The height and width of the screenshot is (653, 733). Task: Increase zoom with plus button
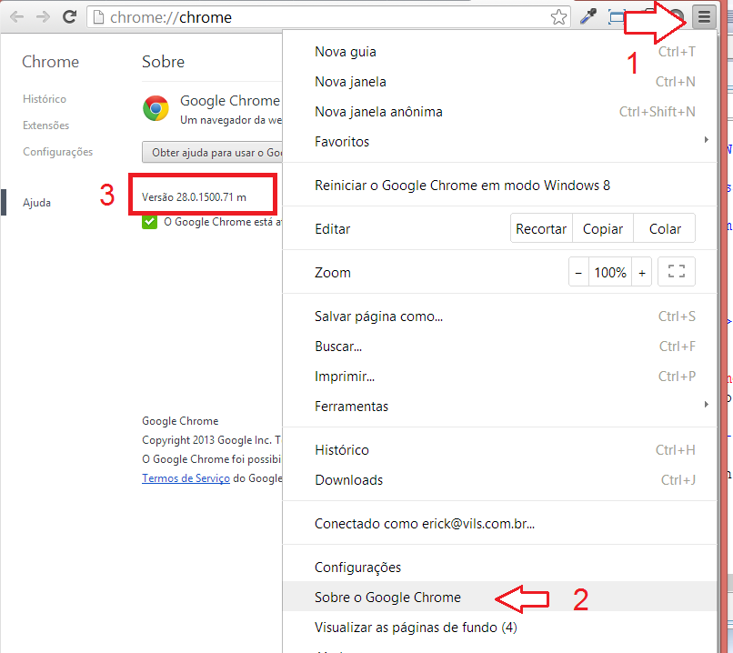pyautogui.click(x=642, y=273)
